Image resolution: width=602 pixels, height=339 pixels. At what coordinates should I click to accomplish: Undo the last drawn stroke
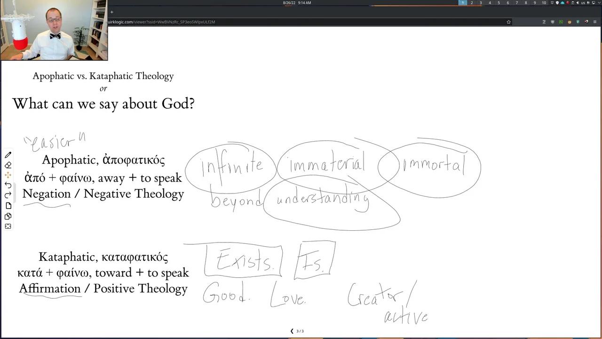tap(8, 185)
